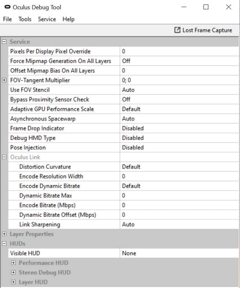Minimize the Oculus Debug Tool window
This screenshot has height=288, width=240.
click(x=184, y=7)
